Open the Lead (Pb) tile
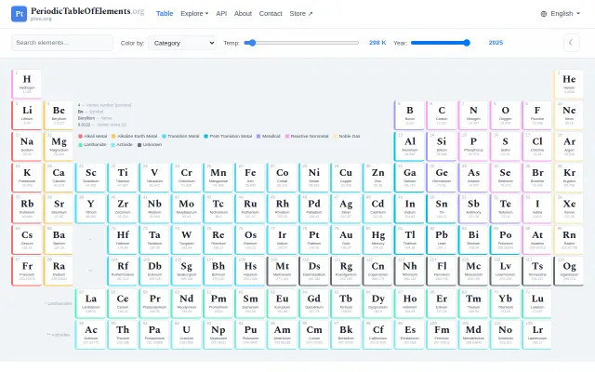595x372 pixels. click(x=442, y=240)
